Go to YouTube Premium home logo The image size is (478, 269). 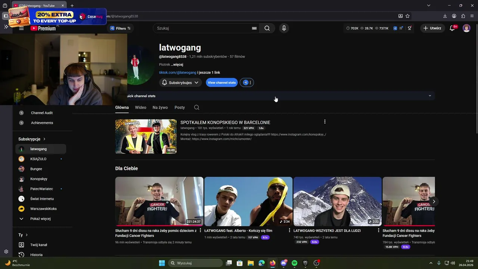(43, 28)
